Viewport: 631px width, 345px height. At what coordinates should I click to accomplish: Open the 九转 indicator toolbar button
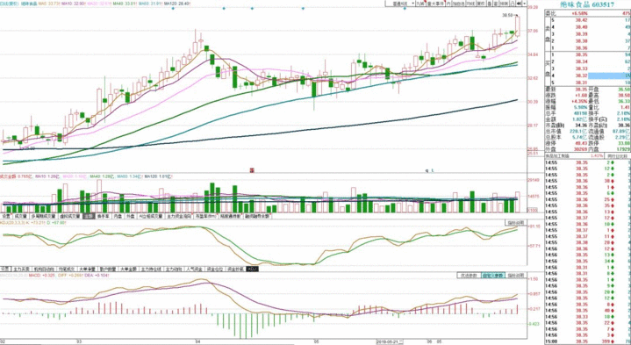coord(420,3)
